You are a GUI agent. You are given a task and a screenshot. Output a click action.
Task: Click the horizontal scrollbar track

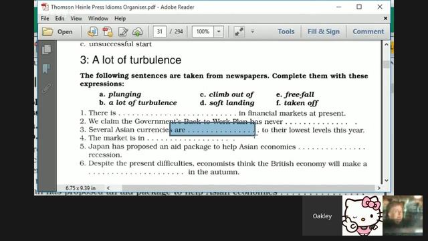248,188
